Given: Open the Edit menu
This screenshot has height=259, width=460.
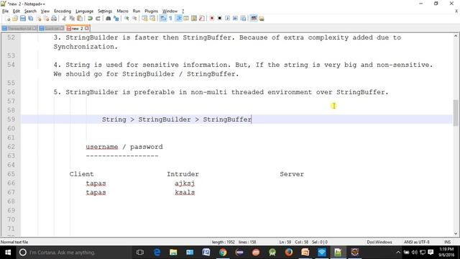Looking at the screenshot, I should [17, 12].
